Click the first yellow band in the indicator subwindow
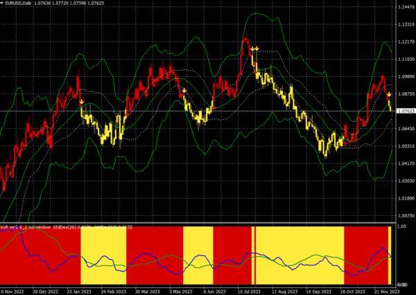The width and height of the screenshot is (416, 295). pos(104,256)
